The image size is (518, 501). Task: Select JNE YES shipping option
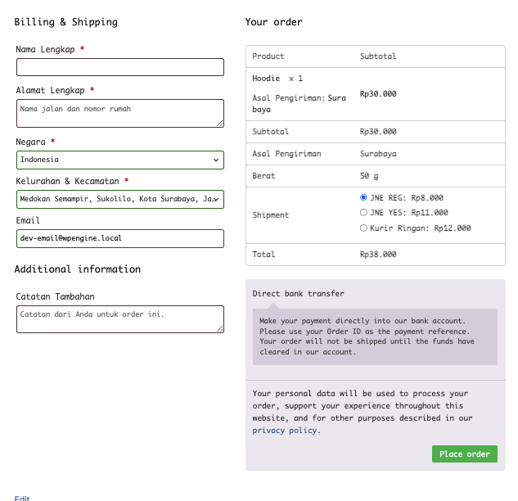point(363,213)
